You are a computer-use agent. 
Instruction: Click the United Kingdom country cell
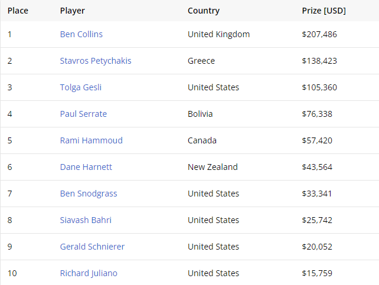click(x=218, y=34)
